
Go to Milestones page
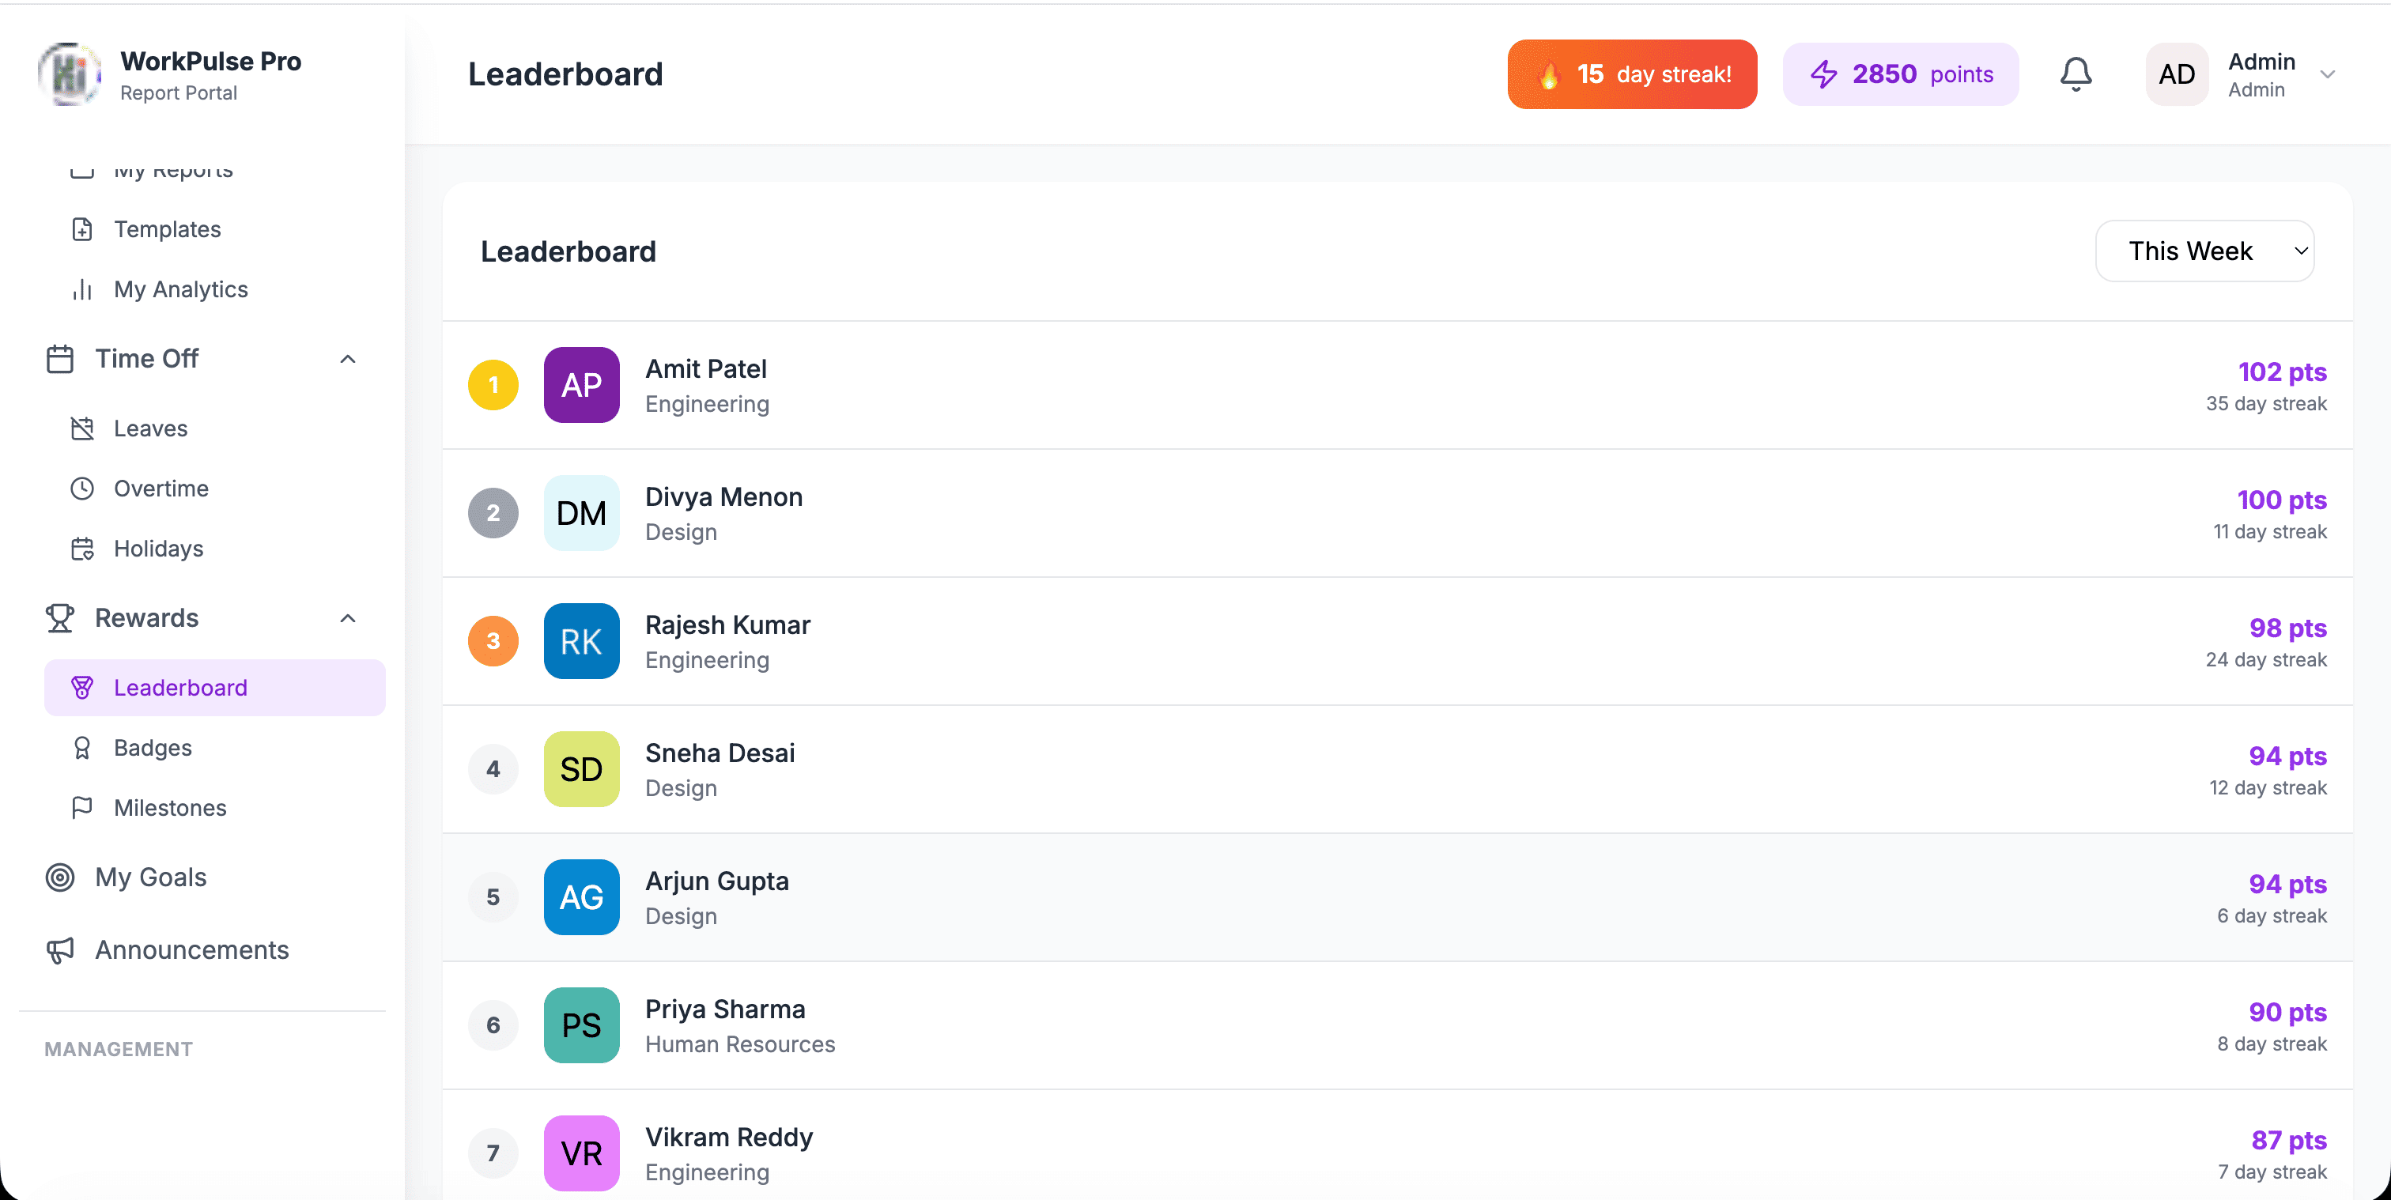click(170, 807)
